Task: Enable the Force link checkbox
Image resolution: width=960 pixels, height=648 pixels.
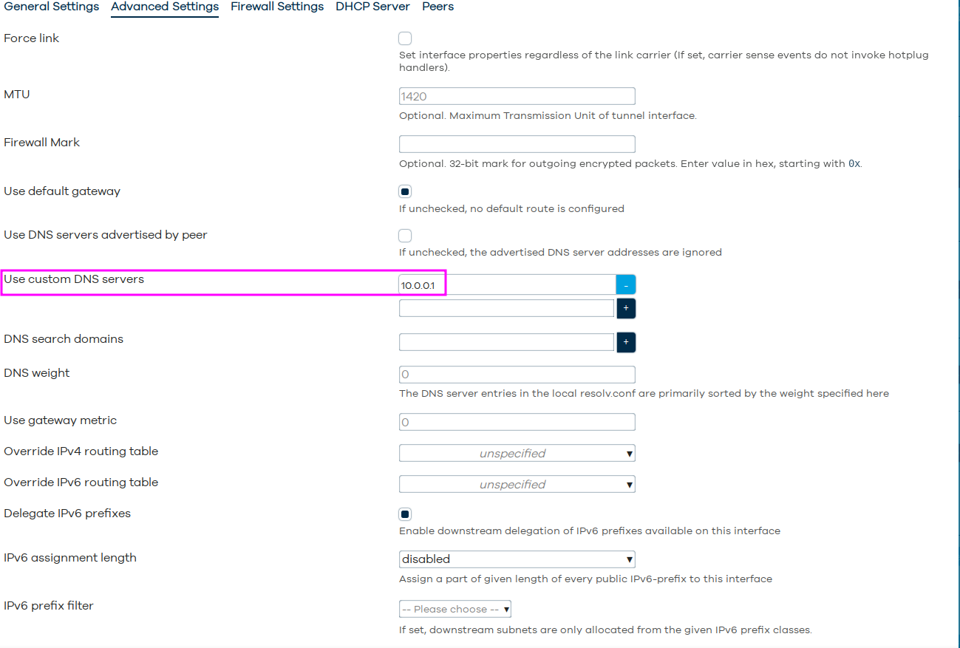Action: (x=405, y=38)
